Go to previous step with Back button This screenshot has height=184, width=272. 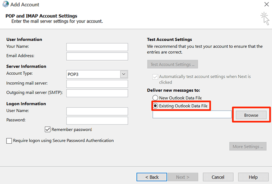pos(152,177)
